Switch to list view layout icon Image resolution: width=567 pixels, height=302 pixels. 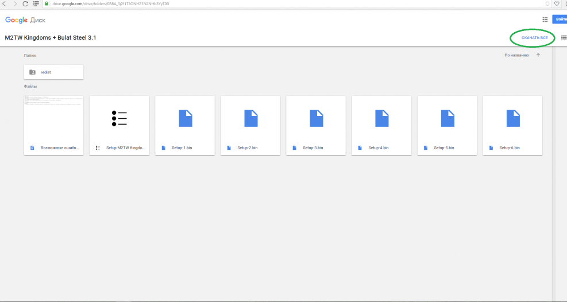tap(564, 38)
